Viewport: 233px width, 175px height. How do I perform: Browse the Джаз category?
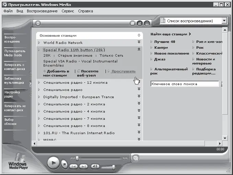click(x=160, y=59)
